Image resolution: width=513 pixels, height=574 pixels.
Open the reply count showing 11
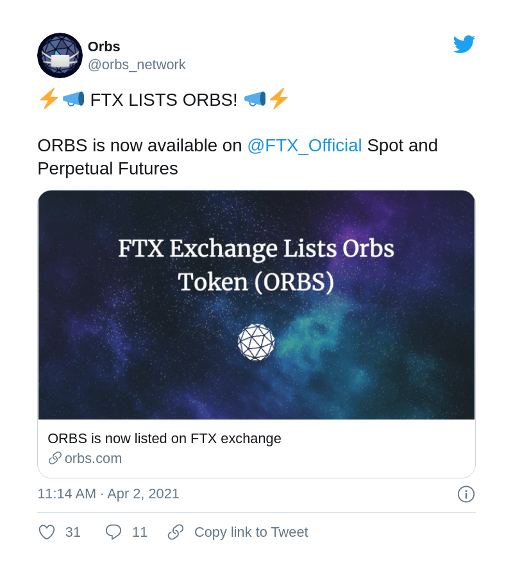coord(140,532)
